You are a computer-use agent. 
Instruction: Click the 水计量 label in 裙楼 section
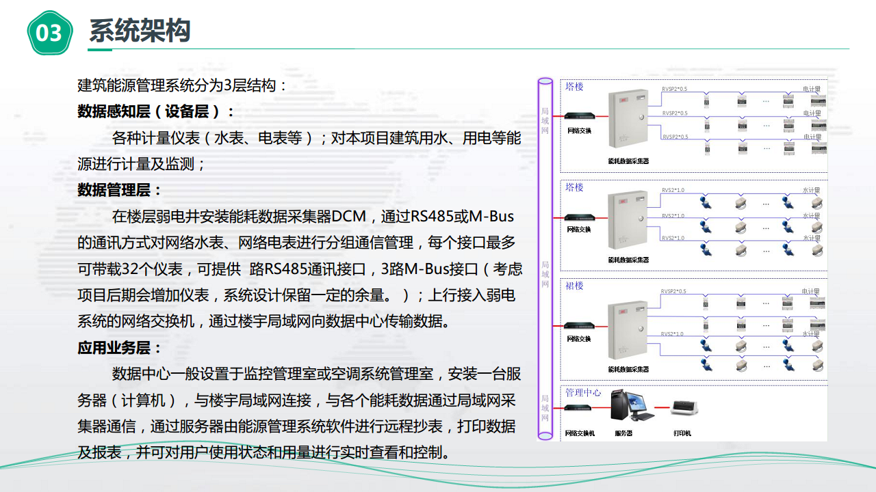click(811, 334)
